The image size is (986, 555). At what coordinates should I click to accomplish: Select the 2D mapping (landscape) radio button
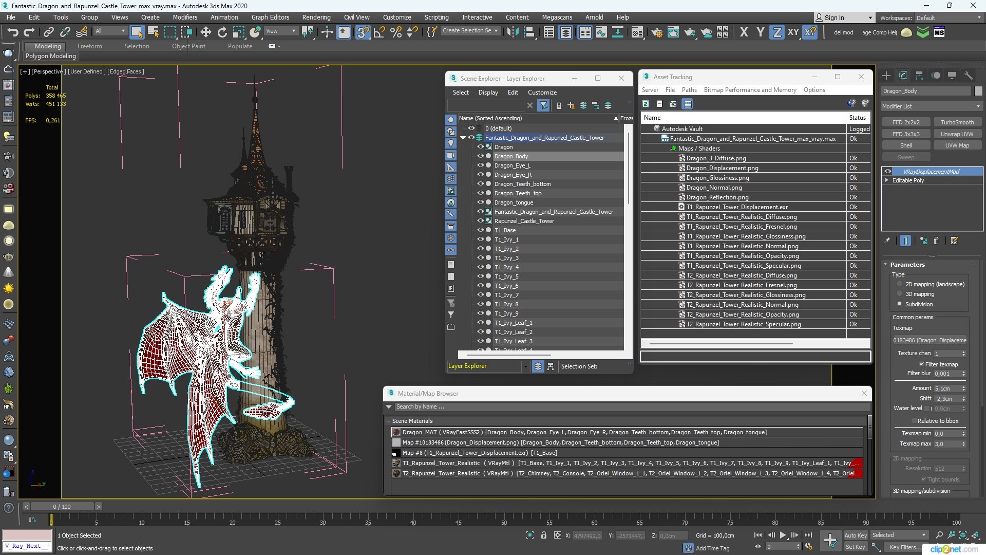tap(899, 284)
